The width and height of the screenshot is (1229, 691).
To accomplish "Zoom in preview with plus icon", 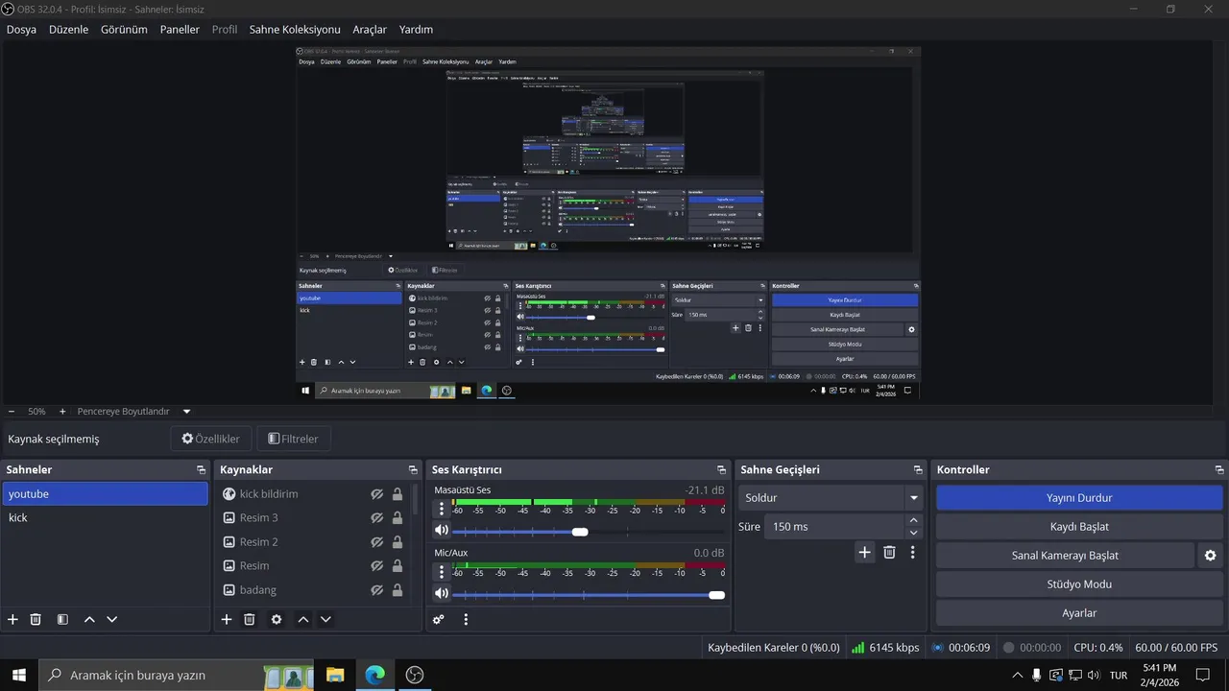I will [x=62, y=411].
